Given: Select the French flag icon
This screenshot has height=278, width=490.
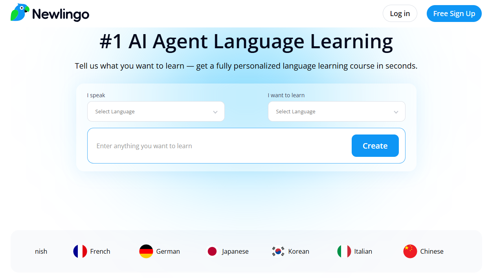Looking at the screenshot, I should 80,251.
